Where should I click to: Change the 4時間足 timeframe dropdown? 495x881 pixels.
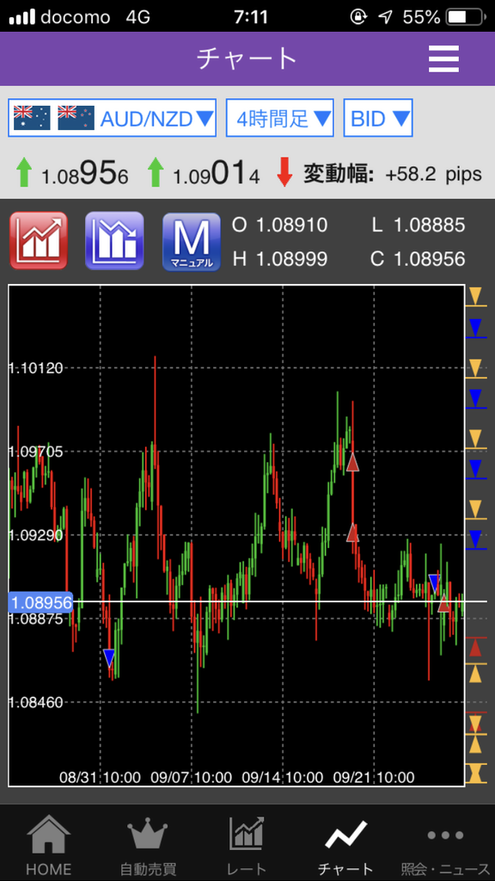tap(280, 118)
